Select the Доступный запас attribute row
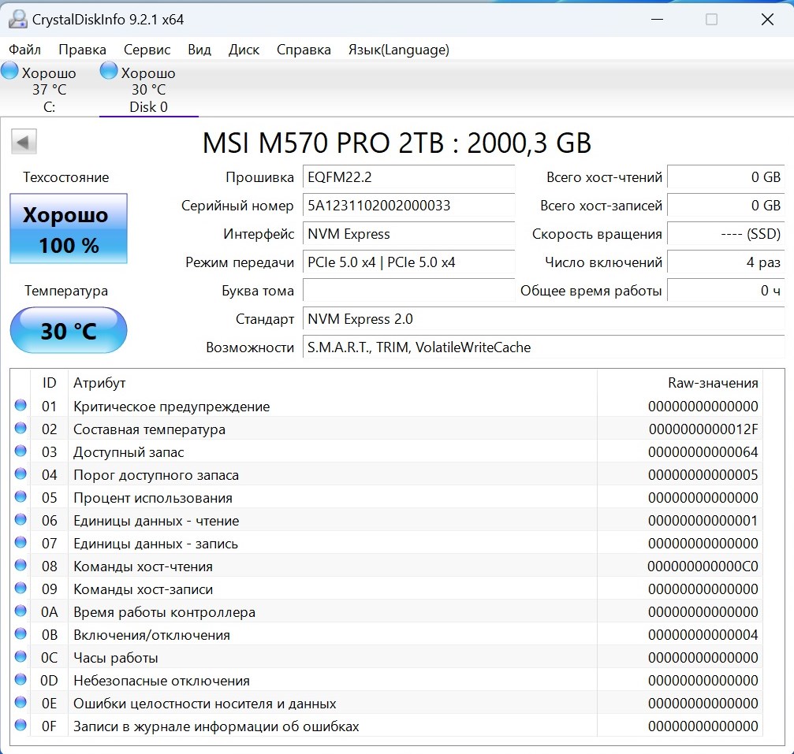The image size is (794, 754). tap(315, 452)
